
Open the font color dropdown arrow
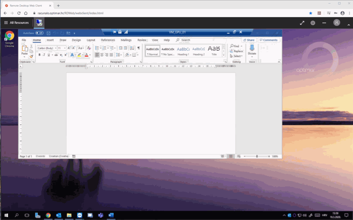click(90, 55)
